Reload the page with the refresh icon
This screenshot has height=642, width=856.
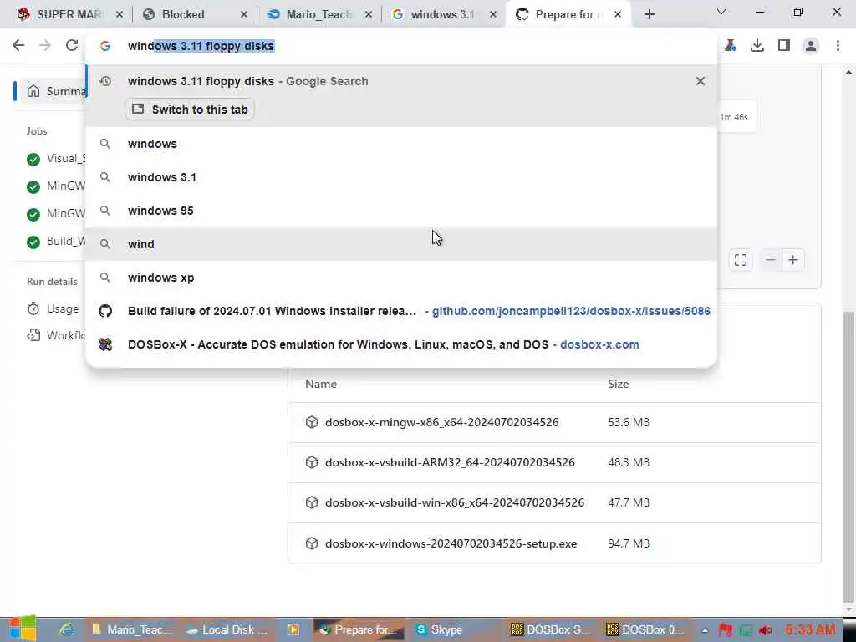point(72,45)
